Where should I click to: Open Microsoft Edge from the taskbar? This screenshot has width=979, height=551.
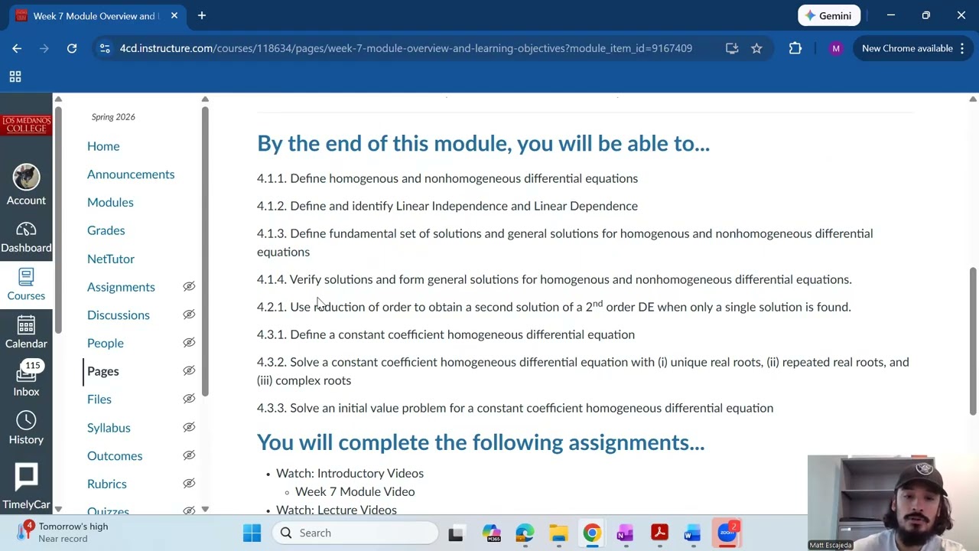tap(525, 533)
